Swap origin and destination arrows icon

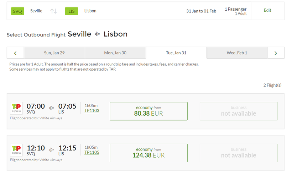point(53,11)
